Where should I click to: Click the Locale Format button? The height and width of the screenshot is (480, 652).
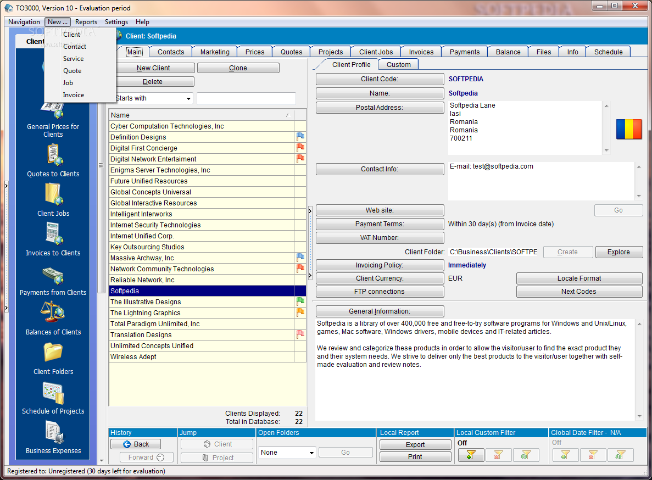click(579, 278)
